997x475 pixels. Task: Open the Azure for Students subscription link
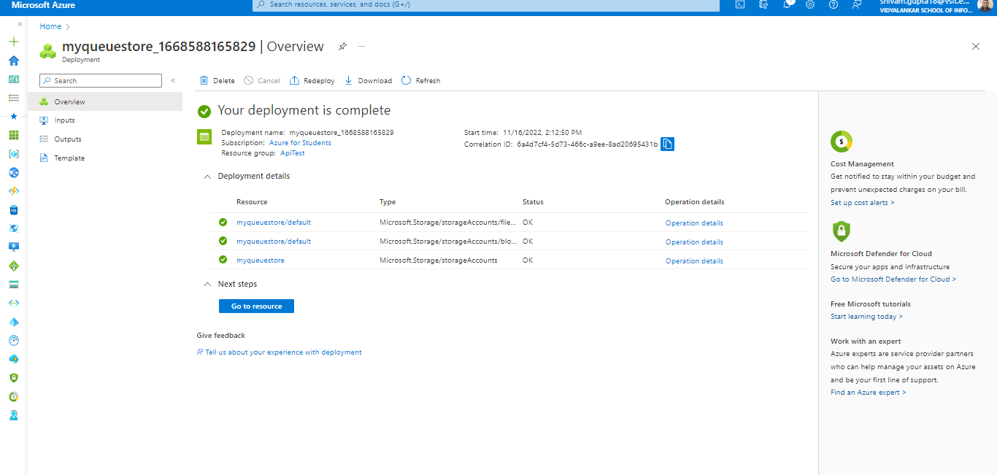pyautogui.click(x=300, y=143)
